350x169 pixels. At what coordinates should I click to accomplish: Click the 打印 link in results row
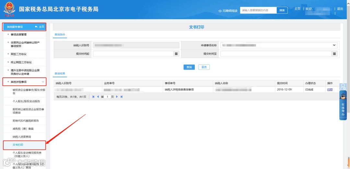[x=330, y=90]
